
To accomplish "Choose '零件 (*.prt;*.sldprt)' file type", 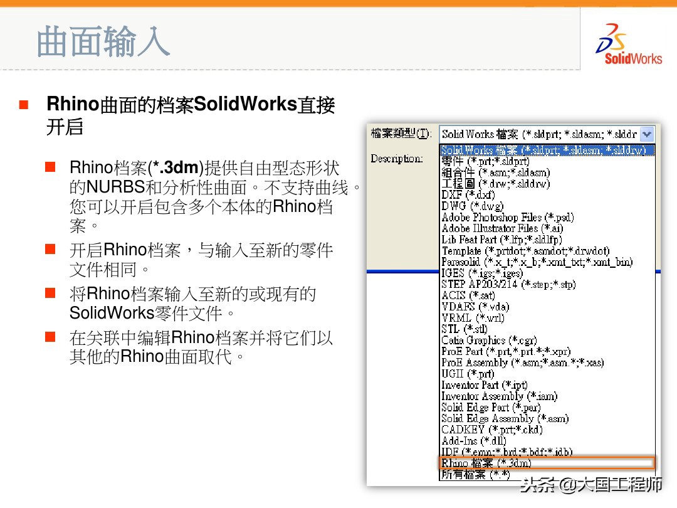I will (547, 161).
